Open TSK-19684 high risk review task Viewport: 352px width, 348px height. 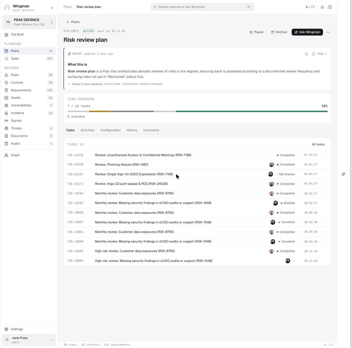point(197,261)
